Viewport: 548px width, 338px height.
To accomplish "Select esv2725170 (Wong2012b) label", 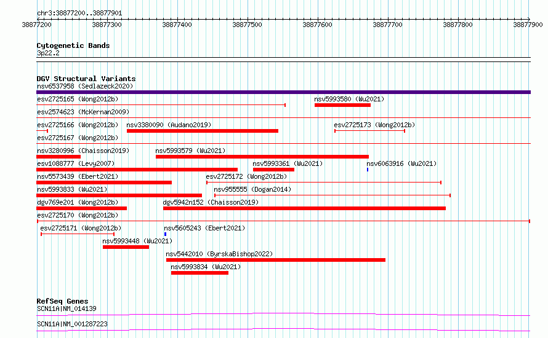I will pyautogui.click(x=78, y=215).
